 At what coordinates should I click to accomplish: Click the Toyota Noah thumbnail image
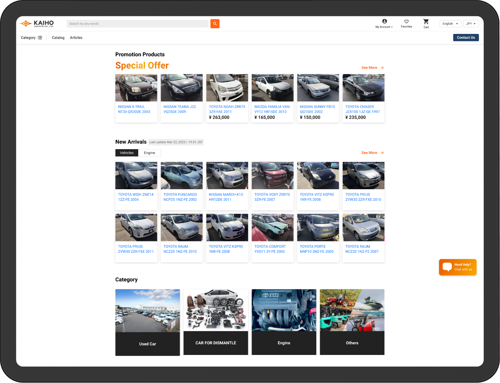[227, 88]
